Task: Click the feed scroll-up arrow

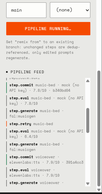Action: pyautogui.click(x=88, y=81)
